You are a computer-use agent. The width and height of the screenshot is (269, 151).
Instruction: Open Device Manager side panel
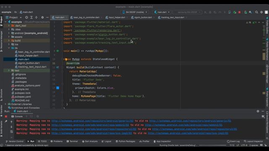tap(267, 74)
